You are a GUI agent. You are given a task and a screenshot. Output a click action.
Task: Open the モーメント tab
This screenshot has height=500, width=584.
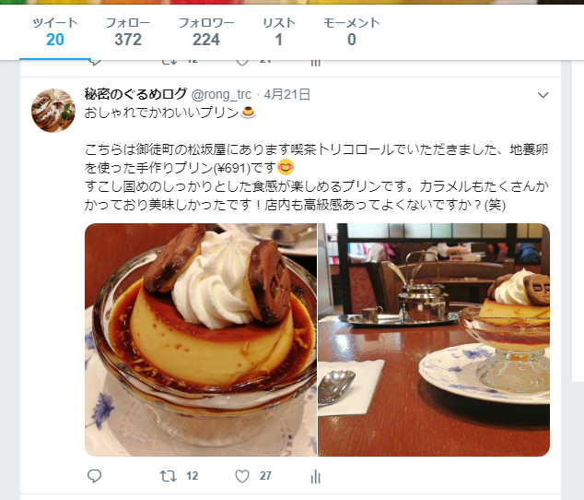click(x=352, y=32)
